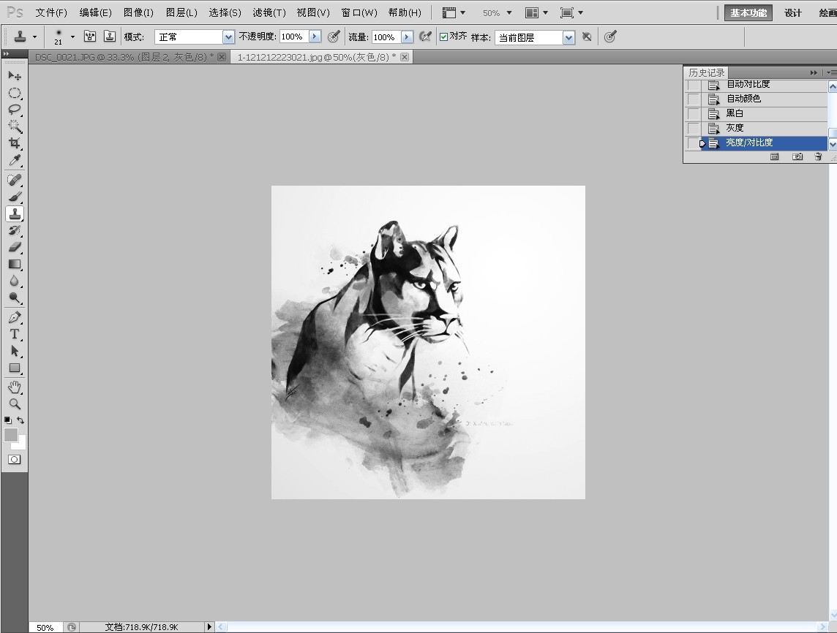Open the Brush panel toggle
Viewport: 837px width, 633px height.
90,37
